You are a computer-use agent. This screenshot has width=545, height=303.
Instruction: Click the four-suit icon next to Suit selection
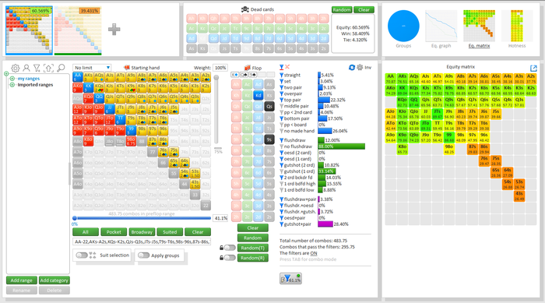(93, 255)
